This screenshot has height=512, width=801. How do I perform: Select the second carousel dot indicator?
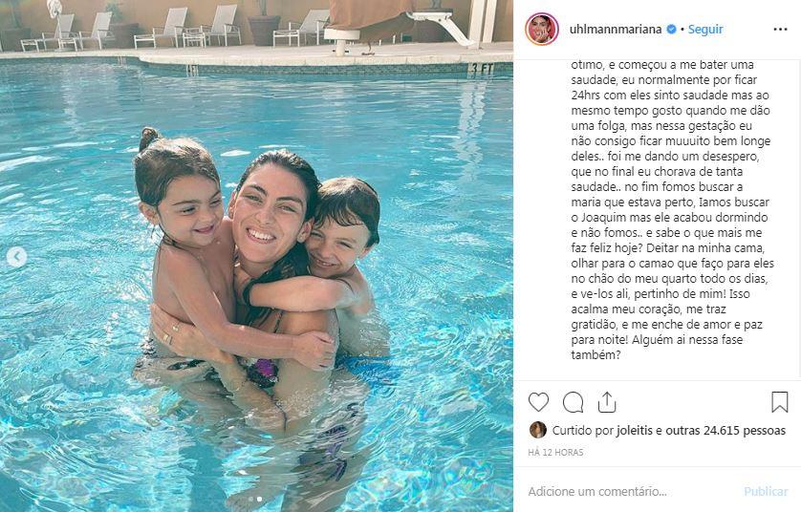259,499
